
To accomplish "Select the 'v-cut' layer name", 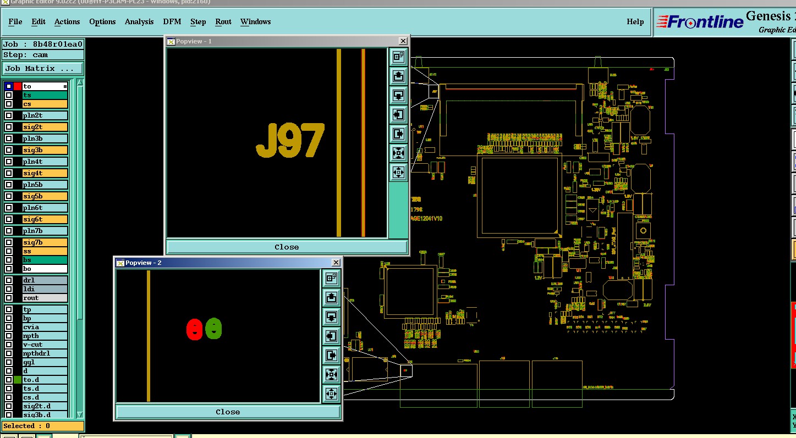I will pyautogui.click(x=45, y=345).
